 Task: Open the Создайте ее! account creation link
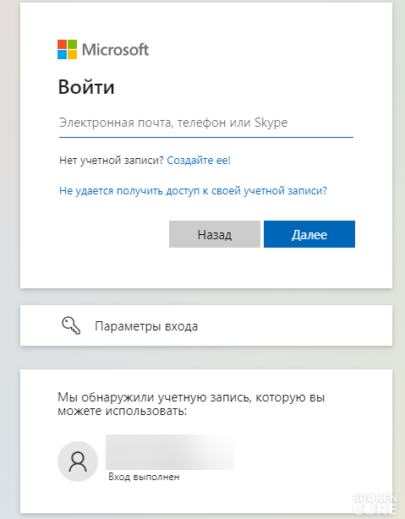coord(199,161)
